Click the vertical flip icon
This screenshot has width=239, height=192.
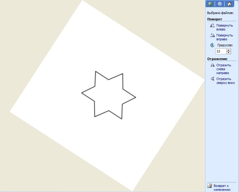[212, 79]
